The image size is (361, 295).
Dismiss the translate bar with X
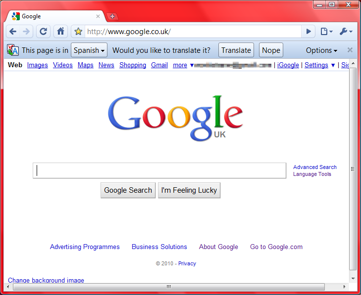click(350, 50)
